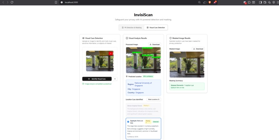The image size is (279, 140).
Task: Download the masked image
Action: pyautogui.click(x=198, y=49)
